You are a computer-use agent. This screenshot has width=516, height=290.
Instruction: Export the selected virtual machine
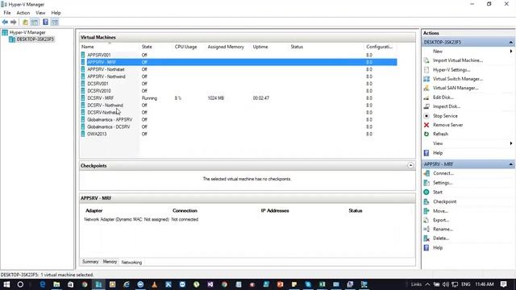pos(441,220)
